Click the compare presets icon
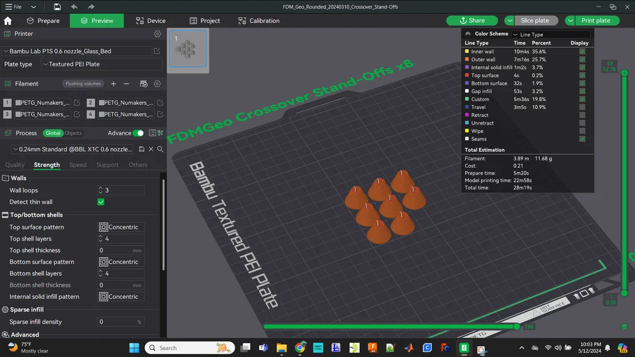The width and height of the screenshot is (635, 357). click(161, 133)
